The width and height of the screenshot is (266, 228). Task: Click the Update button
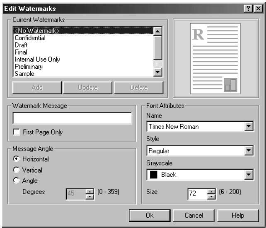(x=88, y=88)
